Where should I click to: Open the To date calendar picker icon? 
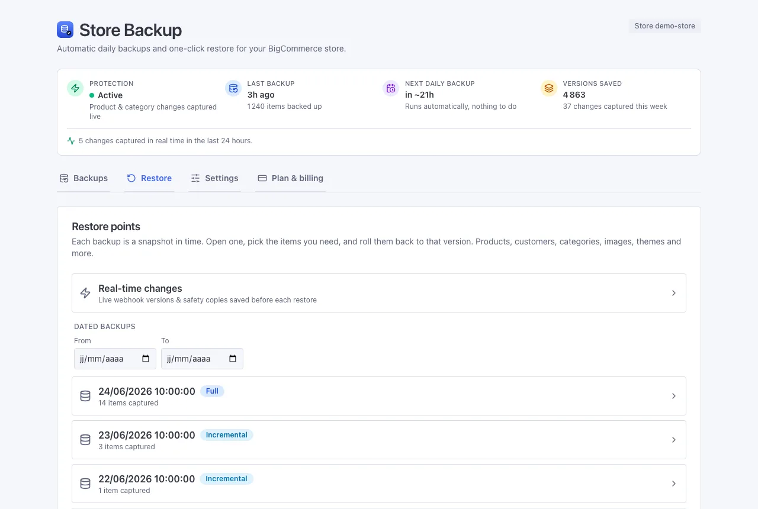pos(233,359)
